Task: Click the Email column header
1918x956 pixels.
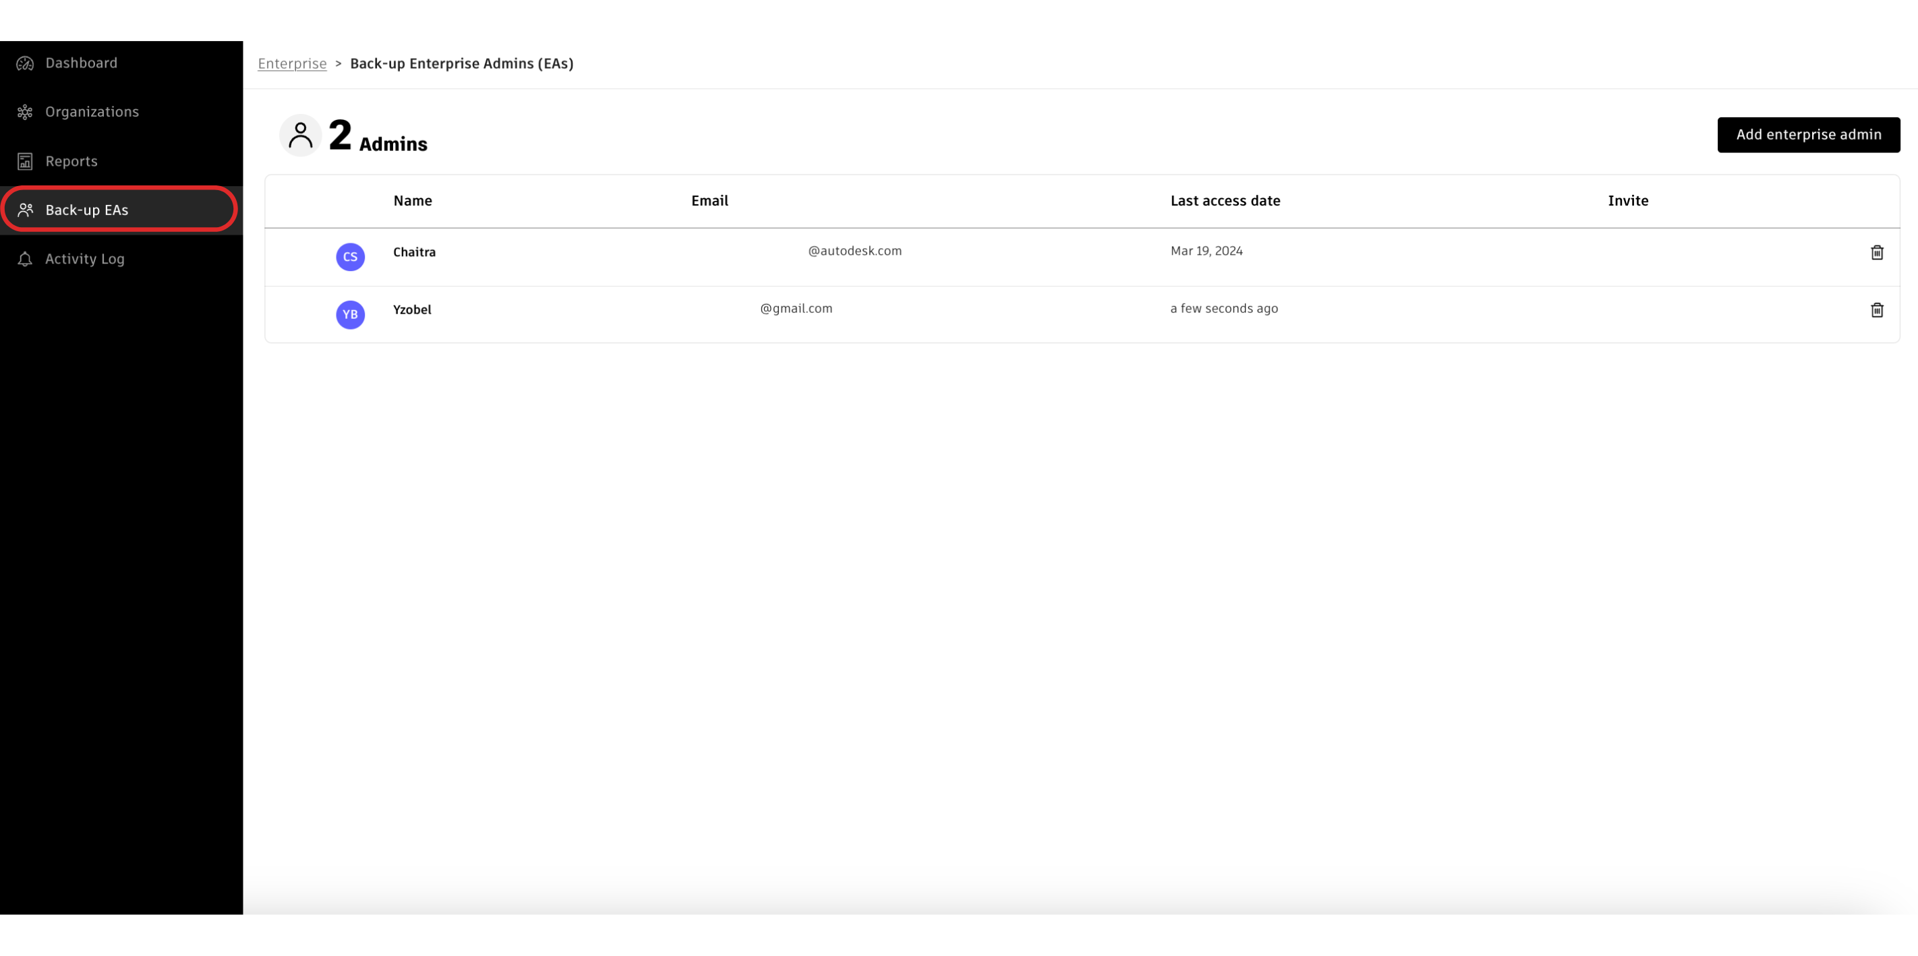Action: tap(709, 201)
